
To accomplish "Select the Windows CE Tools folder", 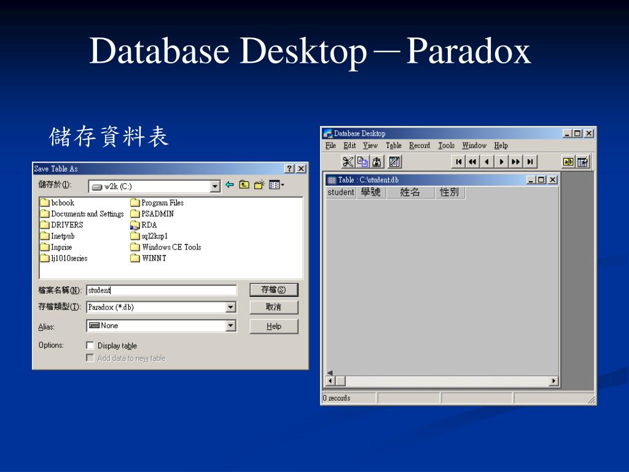I will tap(166, 247).
